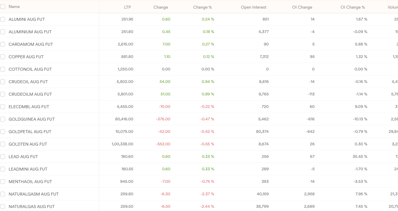
Task: Click the OI Change column header
Action: 302,7
